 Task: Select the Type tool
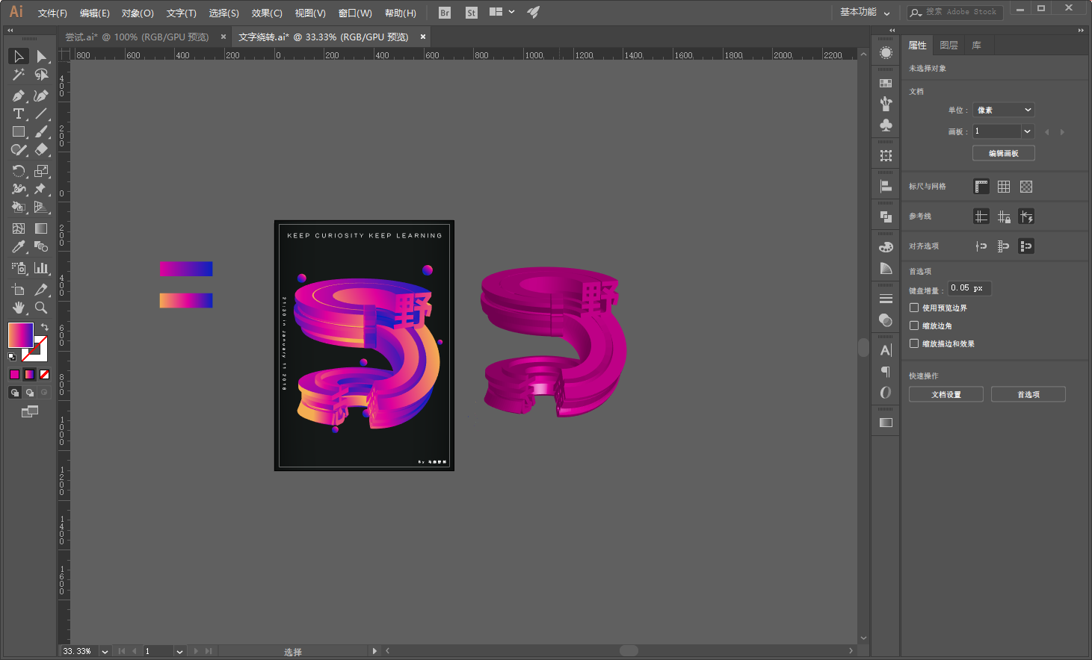coord(19,113)
